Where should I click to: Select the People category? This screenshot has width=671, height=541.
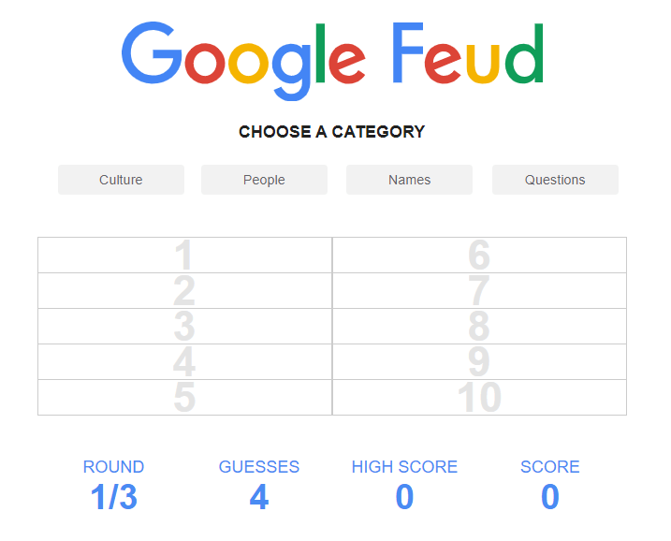pos(264,180)
